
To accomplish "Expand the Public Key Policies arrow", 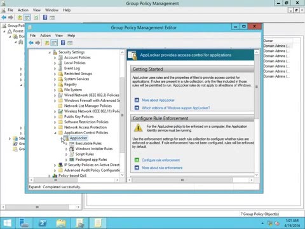I will [55, 116].
